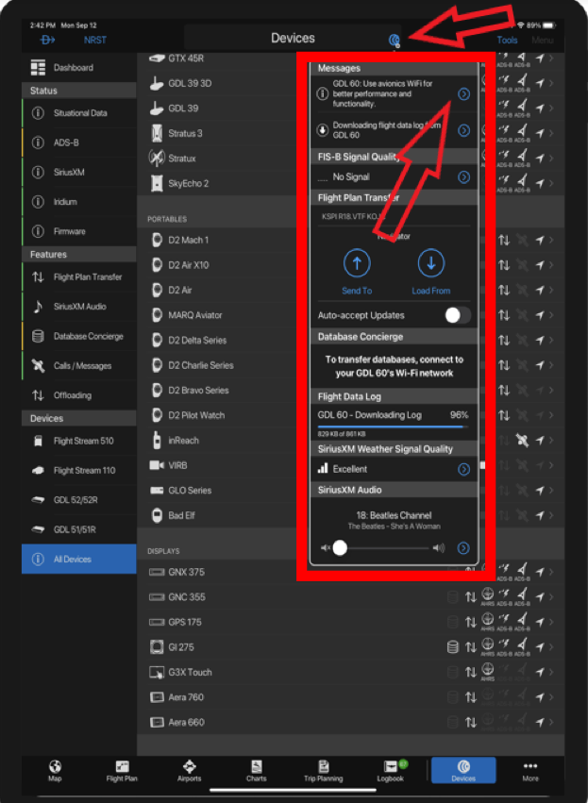This screenshot has height=803, width=588.
Task: Select GDL 52/52R device
Action: (x=79, y=500)
